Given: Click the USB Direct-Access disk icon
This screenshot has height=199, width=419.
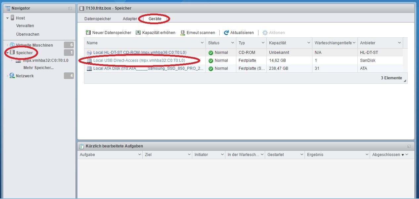Looking at the screenshot, I should [89, 60].
